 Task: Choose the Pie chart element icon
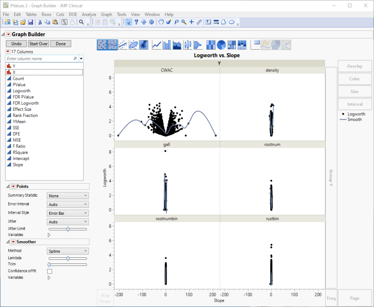(x=222, y=45)
